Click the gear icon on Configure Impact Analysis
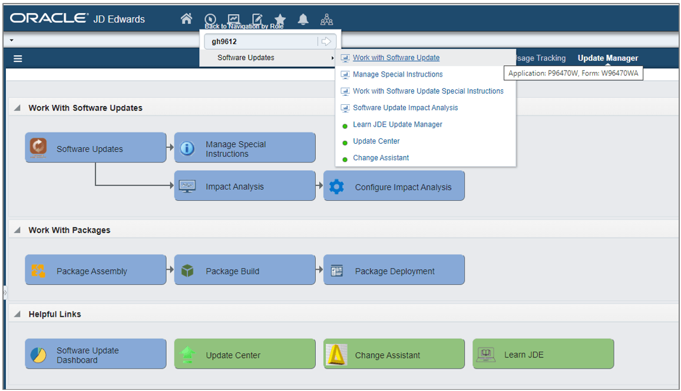Image resolution: width=681 pixels, height=391 pixels. pos(336,187)
